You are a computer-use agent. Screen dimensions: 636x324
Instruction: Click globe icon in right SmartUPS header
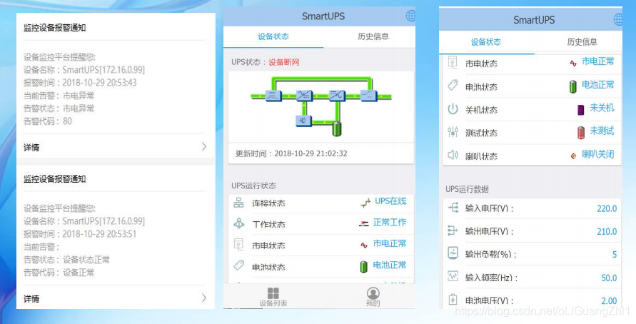coord(617,19)
